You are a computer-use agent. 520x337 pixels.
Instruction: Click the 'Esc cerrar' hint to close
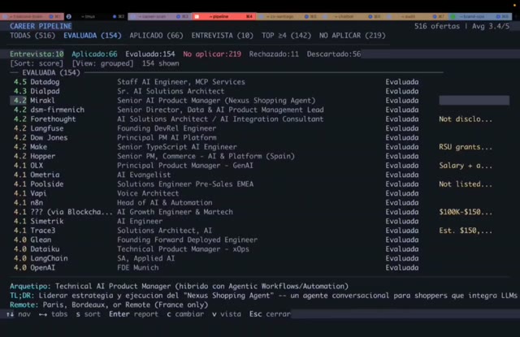(269, 313)
